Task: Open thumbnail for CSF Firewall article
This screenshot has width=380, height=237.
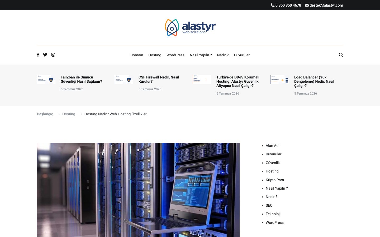Action: point(124,80)
